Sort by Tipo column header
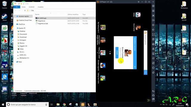 point(84,15)
